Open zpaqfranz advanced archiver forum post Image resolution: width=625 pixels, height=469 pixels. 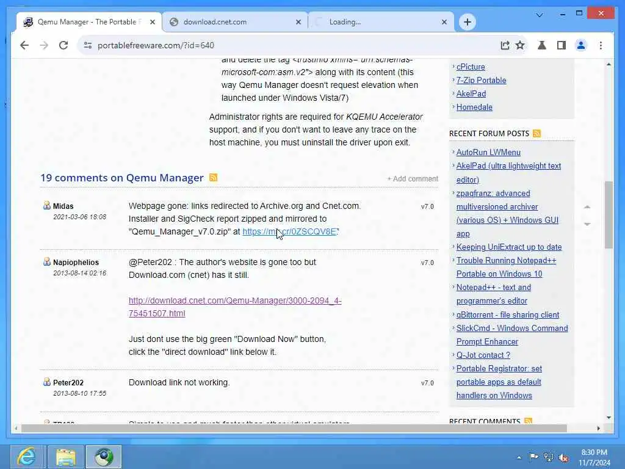[507, 213]
